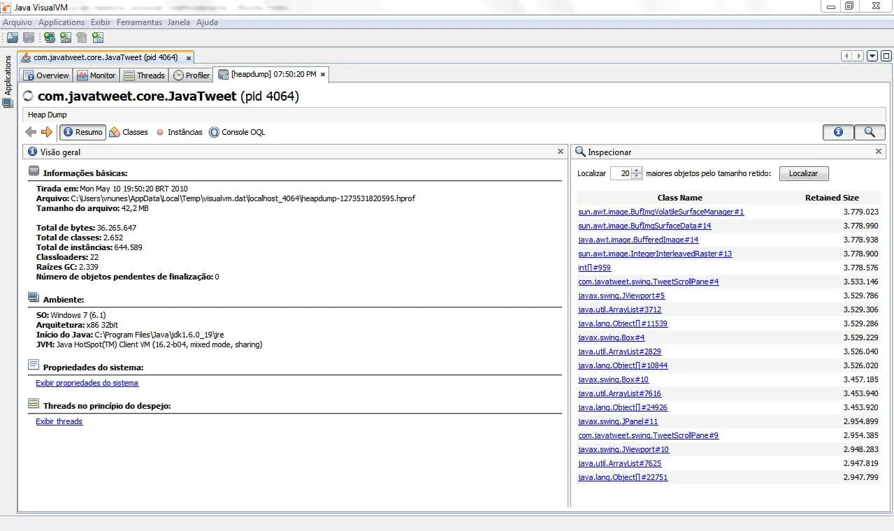Toggle the magnifier inspect panel button
This screenshot has width=894, height=531.
(x=869, y=132)
